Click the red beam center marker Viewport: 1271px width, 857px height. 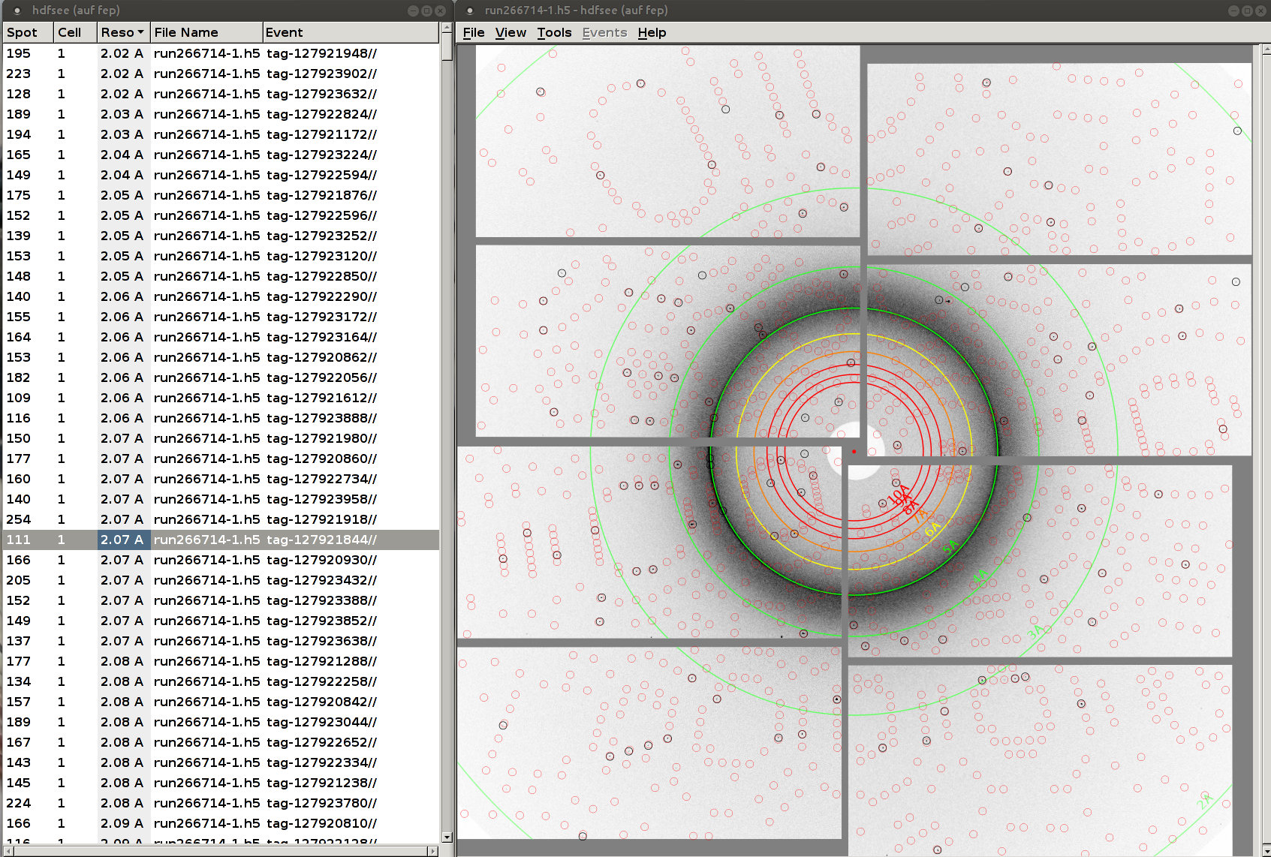(x=854, y=451)
